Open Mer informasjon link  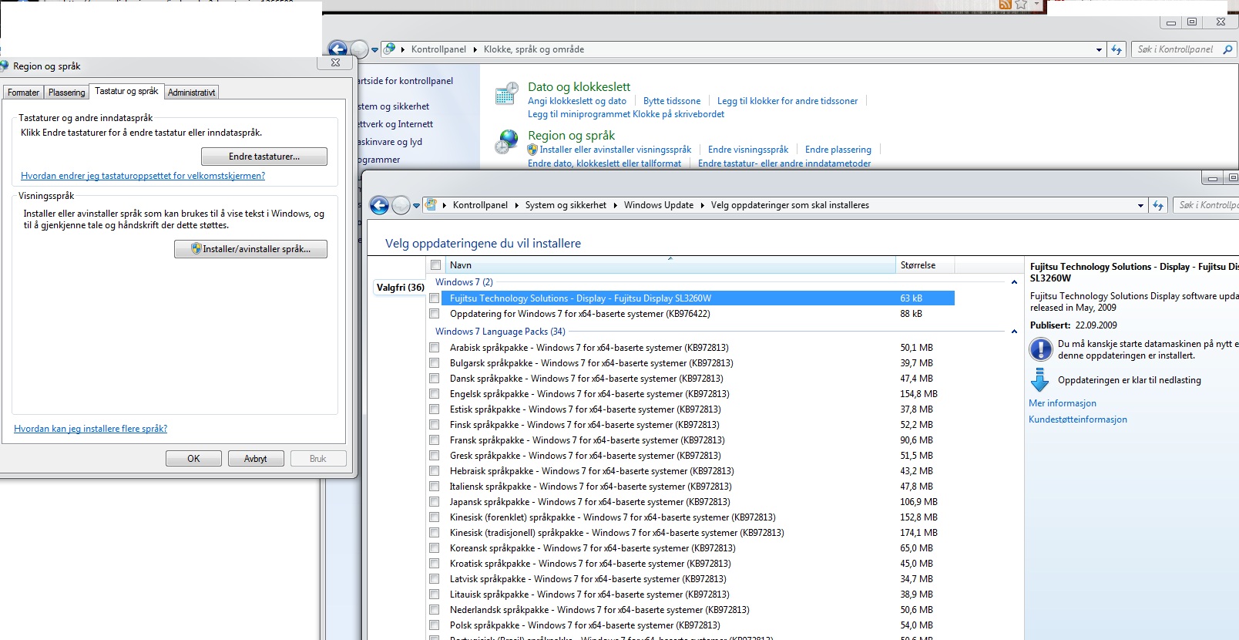(x=1063, y=403)
